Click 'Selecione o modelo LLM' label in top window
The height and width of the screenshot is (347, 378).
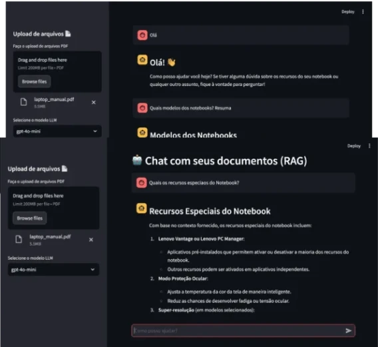[x=35, y=120]
